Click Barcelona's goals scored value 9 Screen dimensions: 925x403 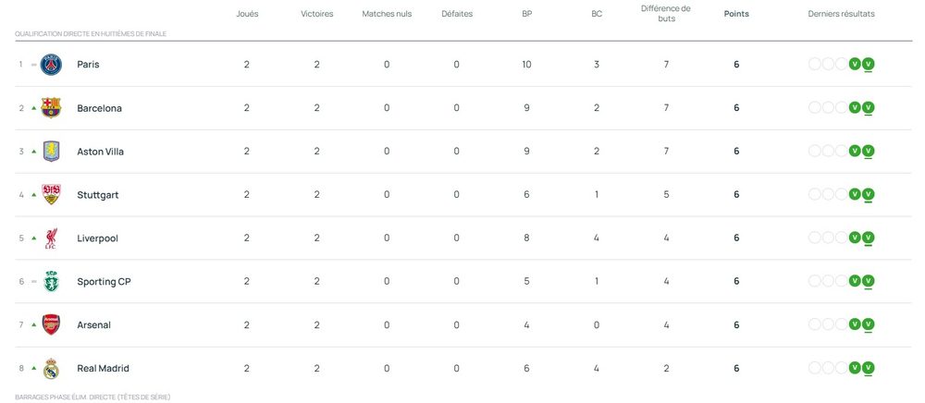[x=527, y=108]
